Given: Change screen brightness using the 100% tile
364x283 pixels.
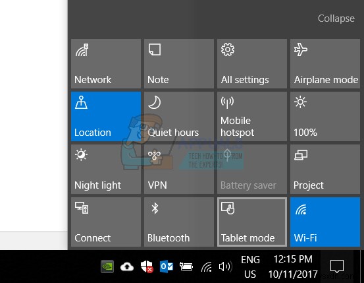Looking at the screenshot, I should (x=325, y=116).
